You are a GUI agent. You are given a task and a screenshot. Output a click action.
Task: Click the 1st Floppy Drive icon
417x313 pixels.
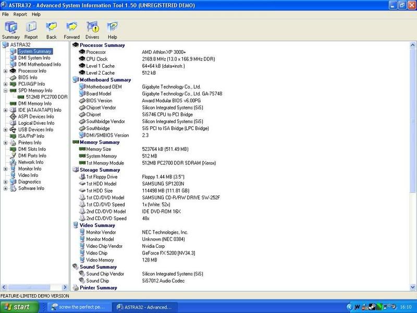point(82,177)
